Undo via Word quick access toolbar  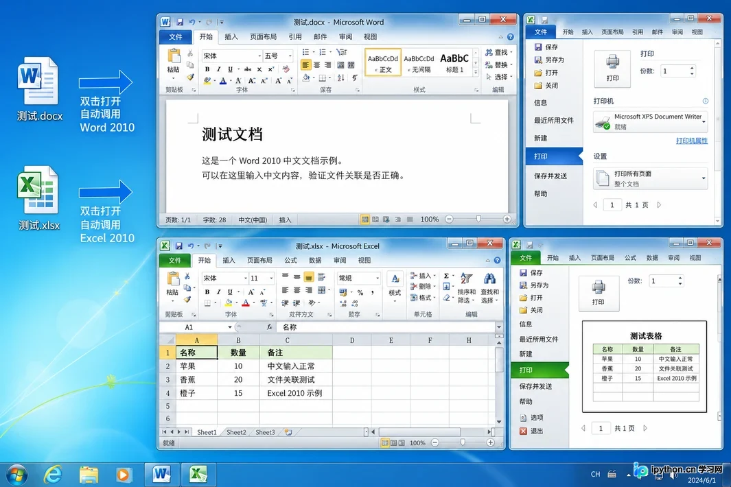pyautogui.click(x=192, y=22)
